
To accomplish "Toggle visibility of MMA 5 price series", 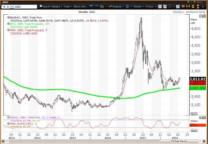I will 8,30.
